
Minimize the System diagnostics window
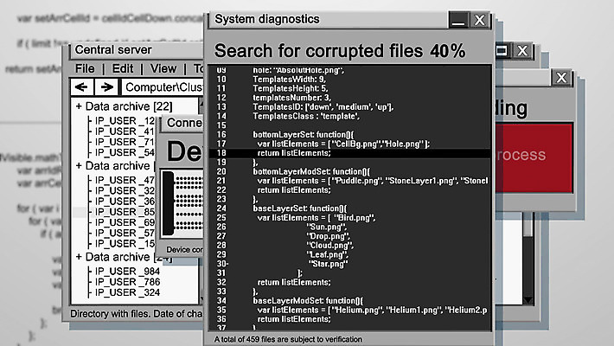(x=459, y=19)
